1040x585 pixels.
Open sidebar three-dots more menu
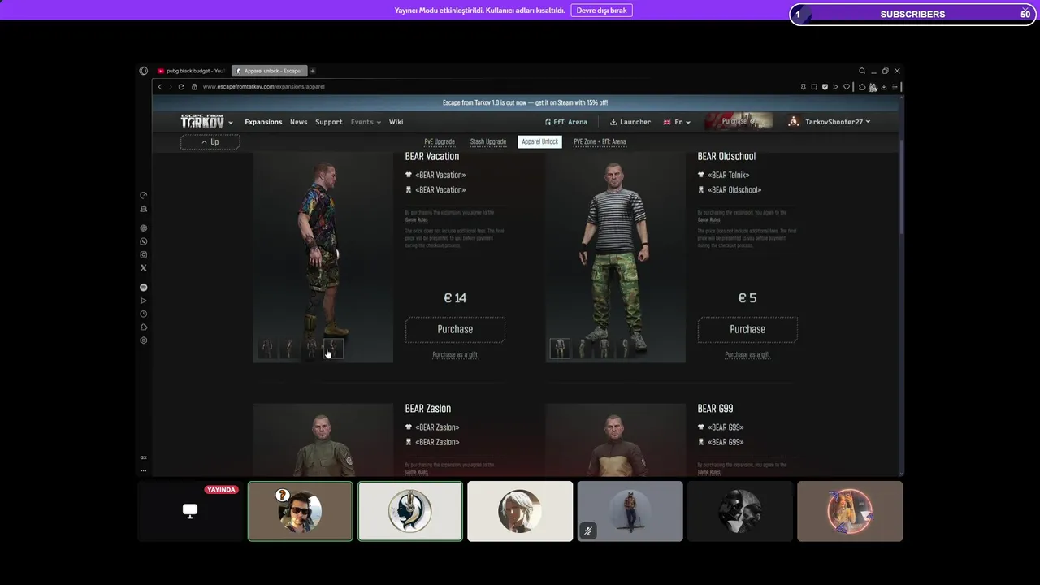[x=144, y=470]
